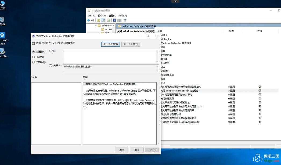Select 关闭 Windows Defender 防病毒程序 row in list
The image size is (281, 165).
(219, 91)
